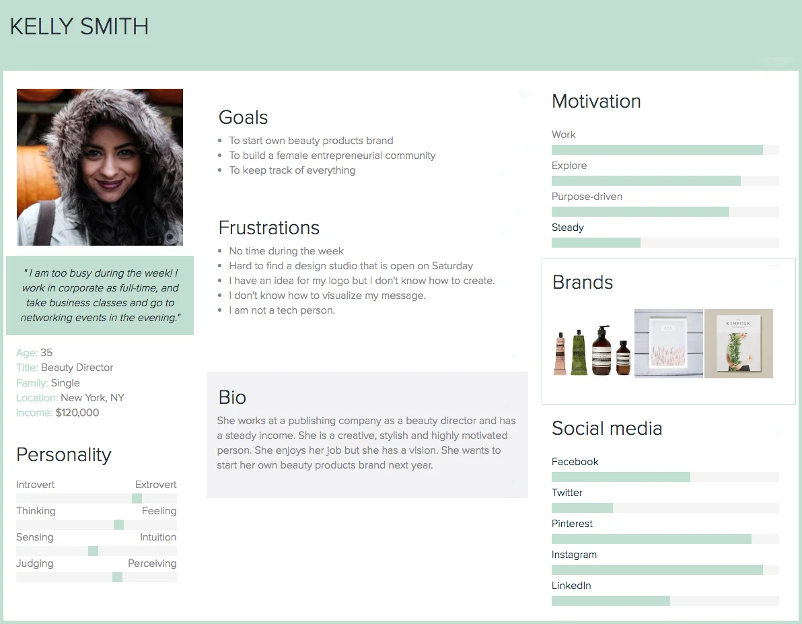Select frustration about visualizing my message
802x624 pixels.
click(328, 296)
